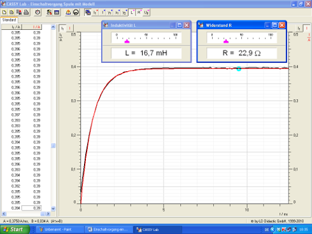Click the magenta pointer on Induktivität L scale
312x234 pixels.
(127, 41)
